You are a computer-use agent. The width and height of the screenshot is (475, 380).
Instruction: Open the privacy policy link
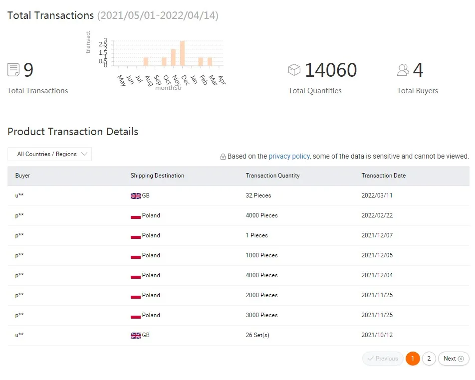289,156
